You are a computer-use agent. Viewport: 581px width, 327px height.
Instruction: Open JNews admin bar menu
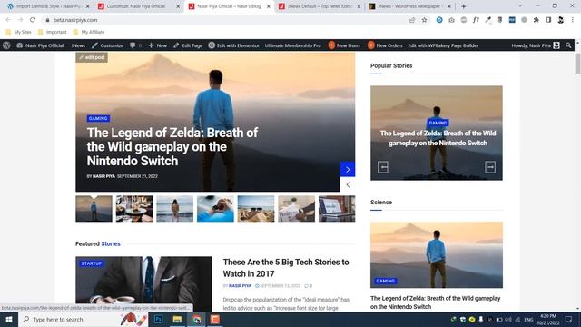click(x=78, y=45)
